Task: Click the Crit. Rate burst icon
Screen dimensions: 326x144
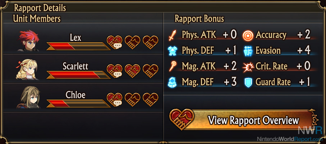Action: (248, 67)
